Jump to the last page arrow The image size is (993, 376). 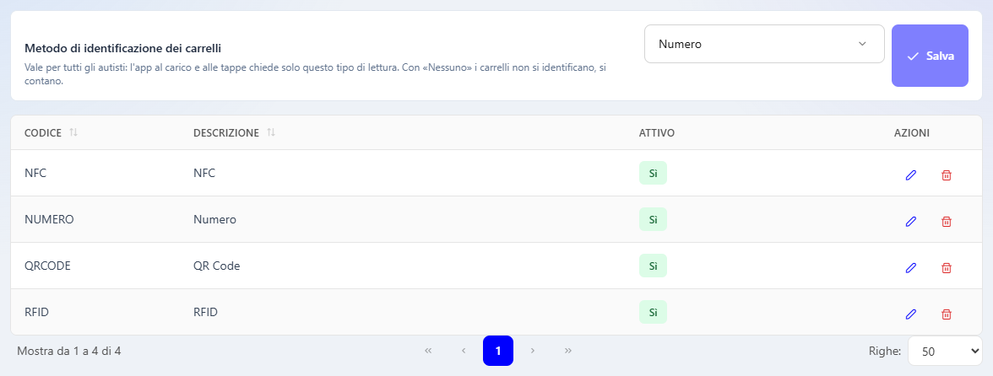[x=568, y=351]
